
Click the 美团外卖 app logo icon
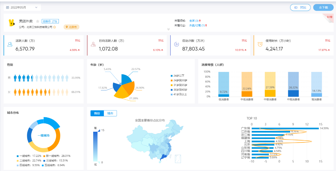tap(12, 23)
